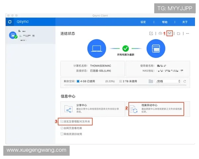This screenshot has width=199, height=159.
Task: Click the gray 未使用 color legend square
Action: 120,81
